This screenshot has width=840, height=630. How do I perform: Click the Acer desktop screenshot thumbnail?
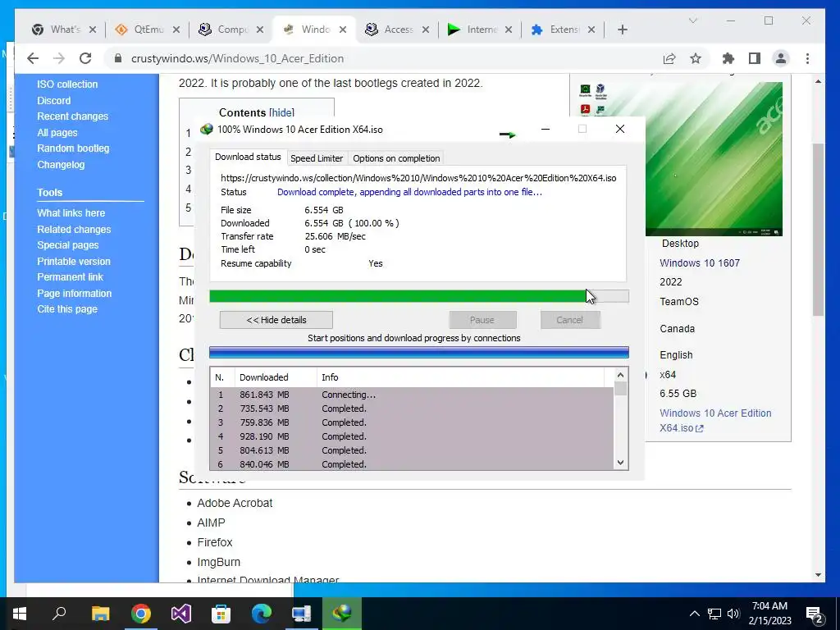[714, 158]
